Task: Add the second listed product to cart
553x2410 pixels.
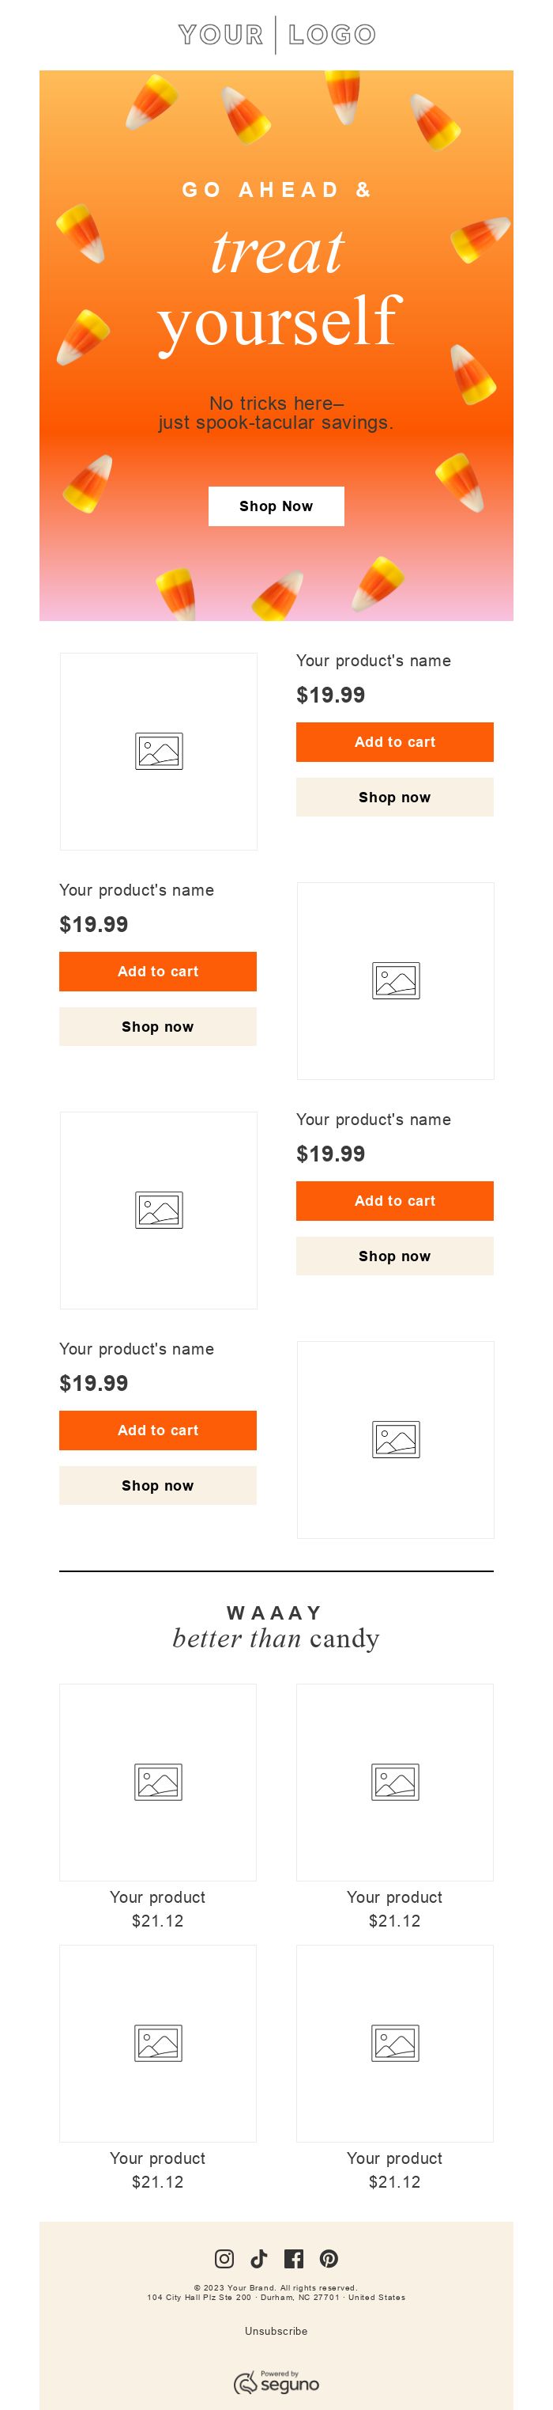Action: pyautogui.click(x=158, y=971)
